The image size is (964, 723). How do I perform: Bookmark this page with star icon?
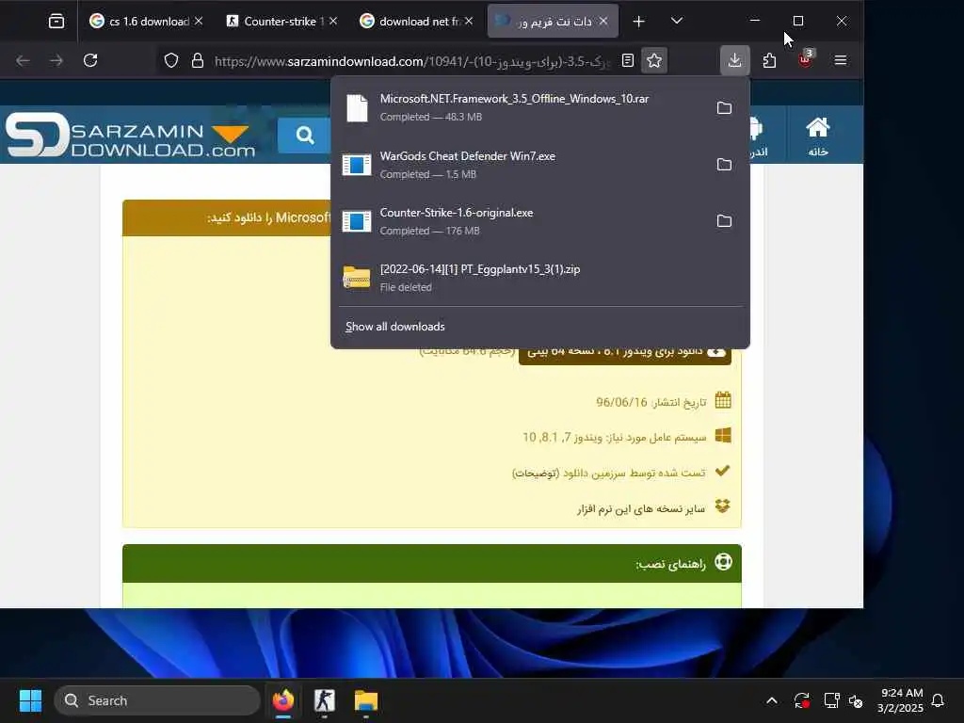pos(654,60)
